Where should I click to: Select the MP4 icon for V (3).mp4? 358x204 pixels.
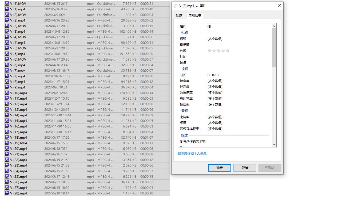point(7,32)
